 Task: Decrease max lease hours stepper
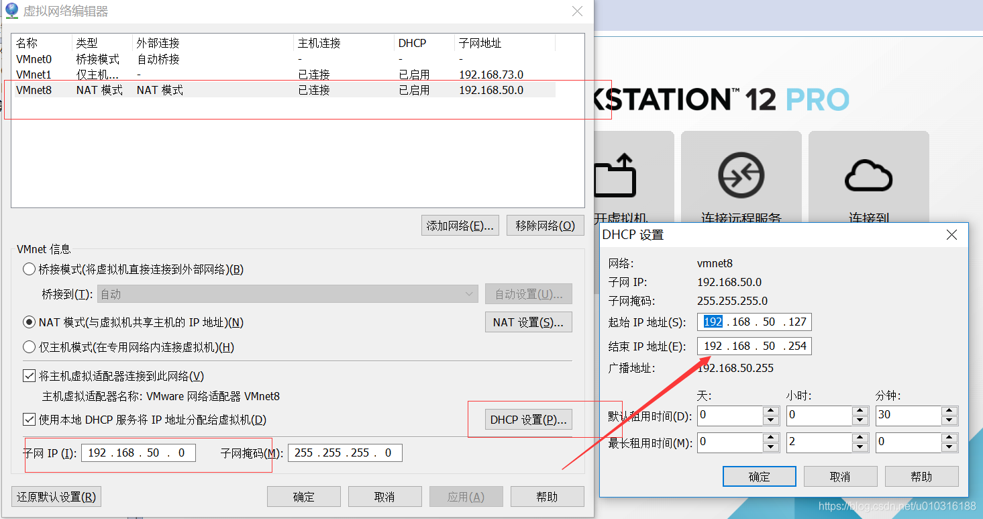[860, 447]
